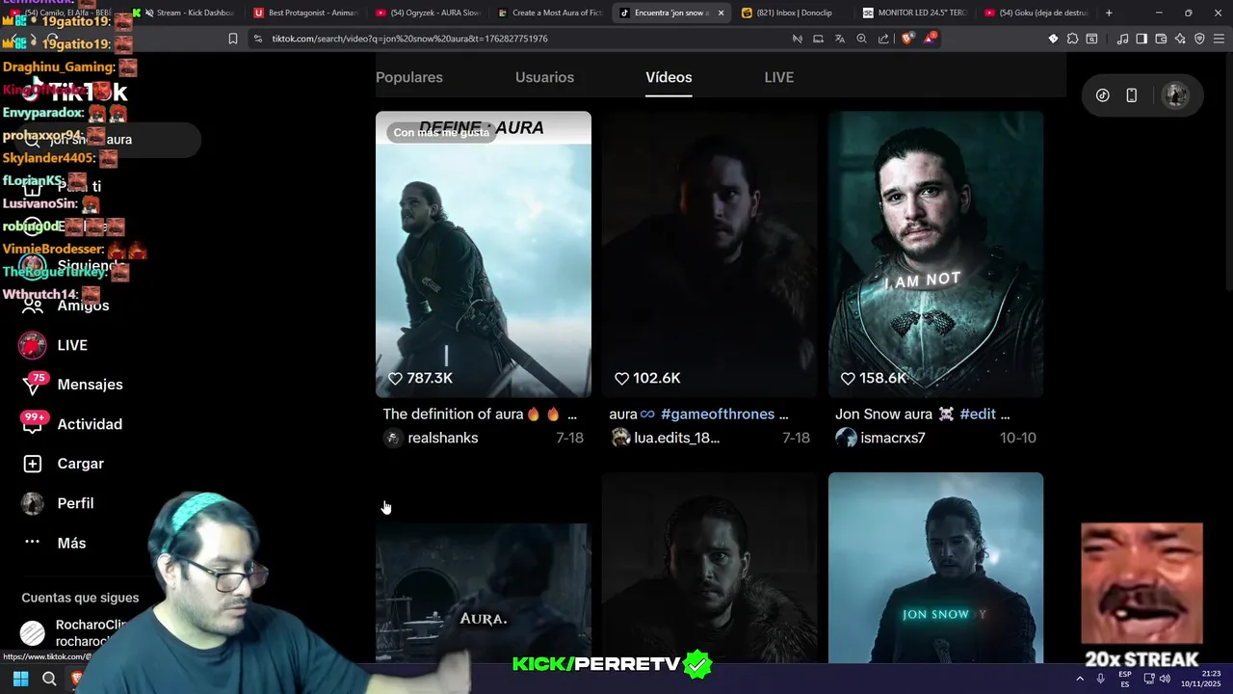Image resolution: width=1233 pixels, height=694 pixels.
Task: Open the music note playlist icon
Action: pyautogui.click(x=1122, y=39)
